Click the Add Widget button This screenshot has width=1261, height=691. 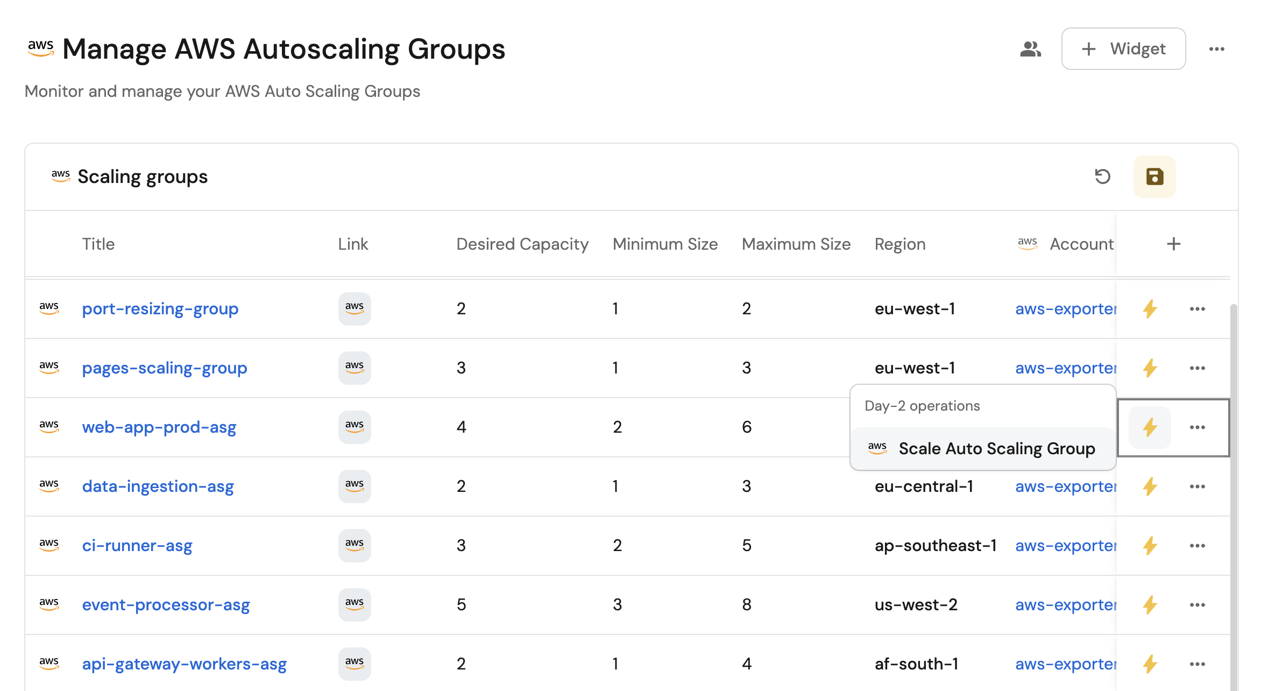coord(1123,49)
